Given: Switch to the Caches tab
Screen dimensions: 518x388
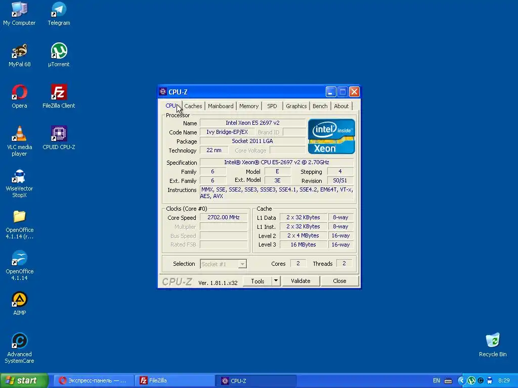Looking at the screenshot, I should (x=193, y=106).
